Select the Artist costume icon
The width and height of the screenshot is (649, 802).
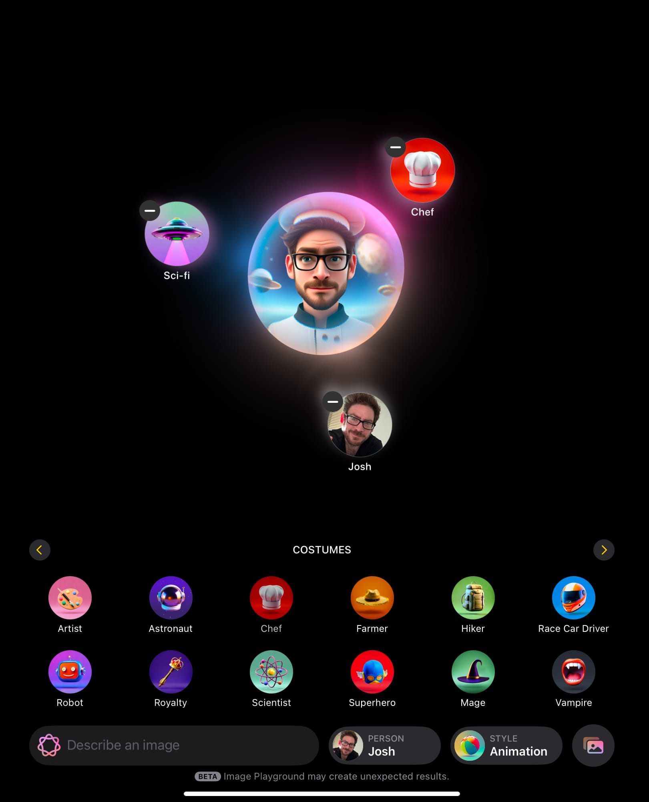click(70, 598)
